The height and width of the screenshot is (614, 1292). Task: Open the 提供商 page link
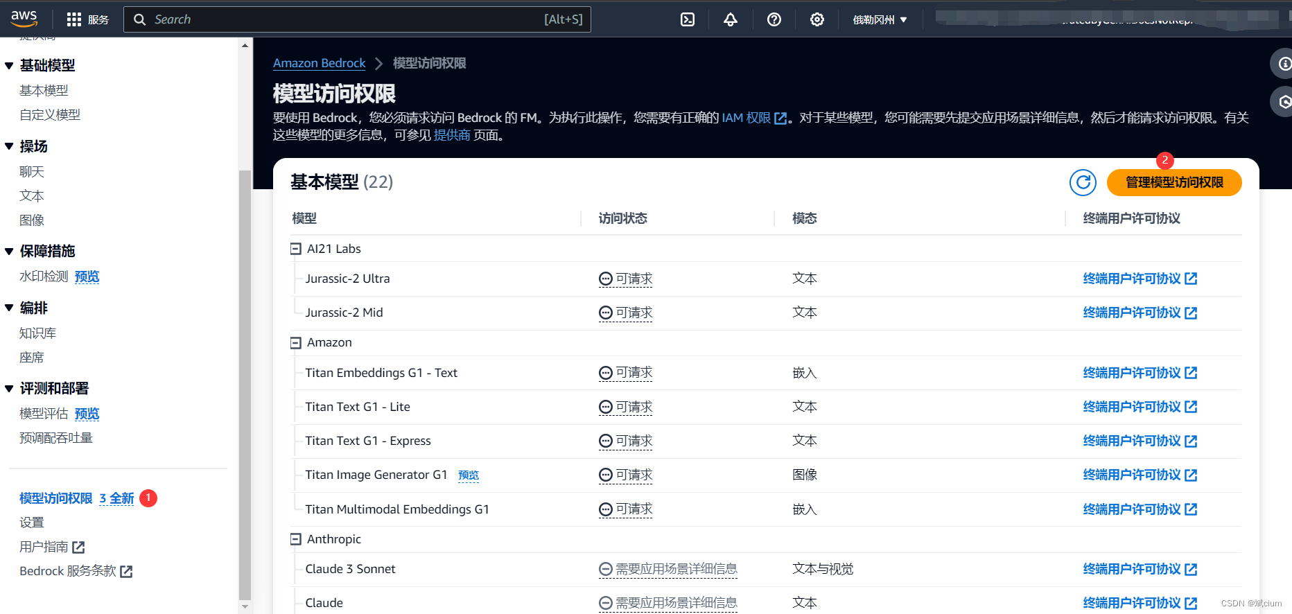pyautogui.click(x=452, y=135)
